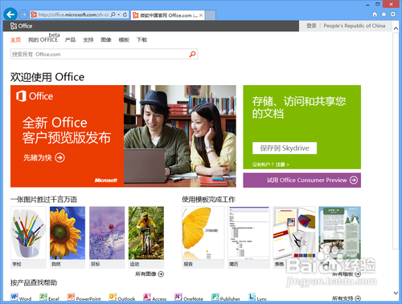Click the vertical scrollbar thumb
Image resolution: width=402 pixels, height=304 pixels.
(396, 141)
